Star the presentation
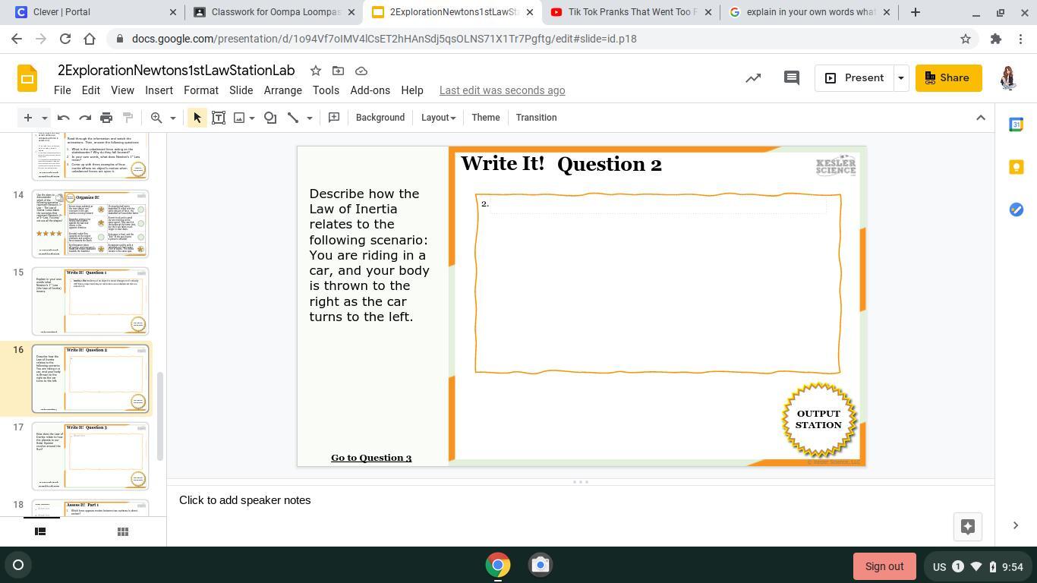Screen dimensions: 1037x583 click(316, 71)
